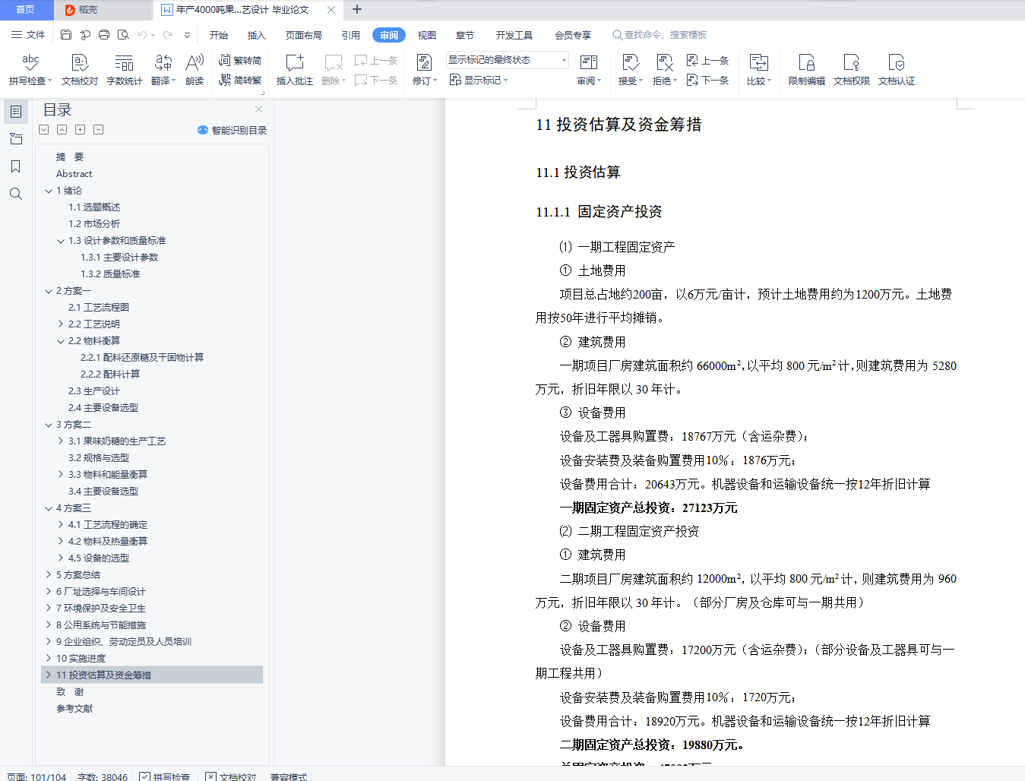This screenshot has height=781, width=1025.
Task: Switch to the 开始 ribbon tab
Action: [219, 35]
